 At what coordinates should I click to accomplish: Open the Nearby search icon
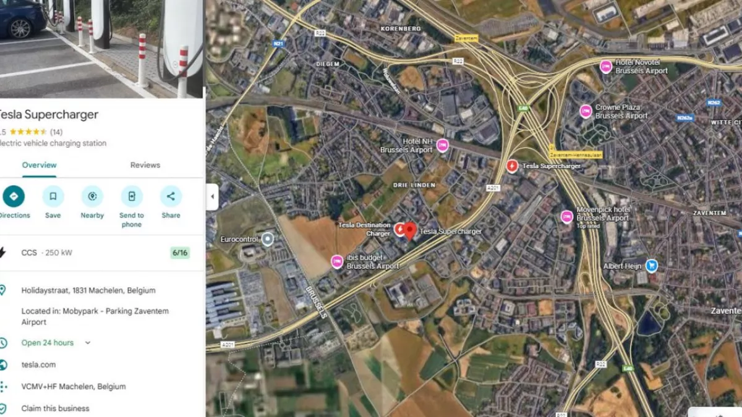coord(92,196)
